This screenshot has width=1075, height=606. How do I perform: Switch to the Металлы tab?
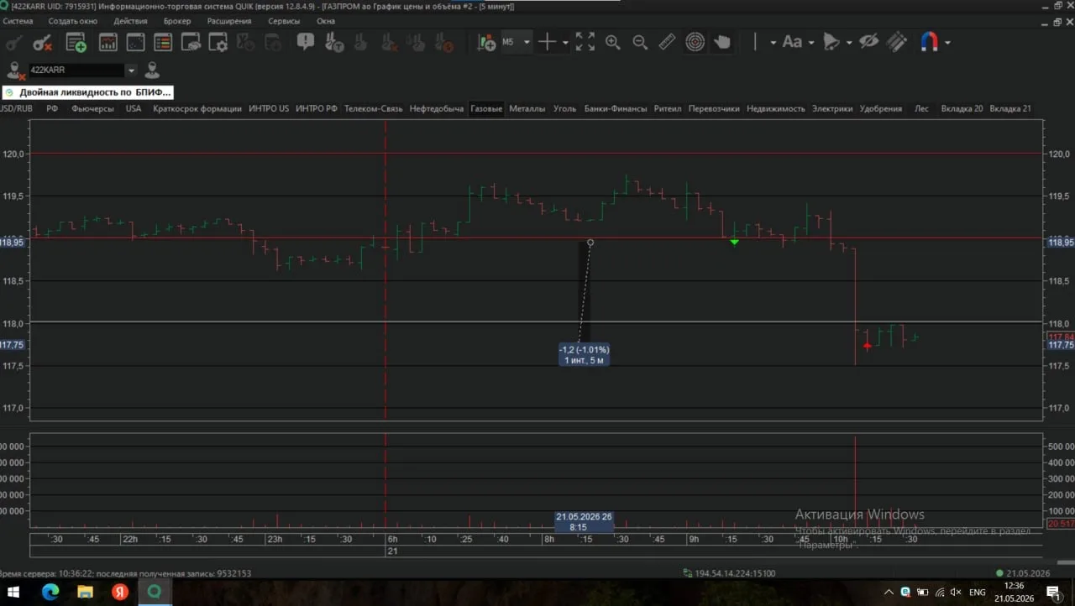(527, 108)
